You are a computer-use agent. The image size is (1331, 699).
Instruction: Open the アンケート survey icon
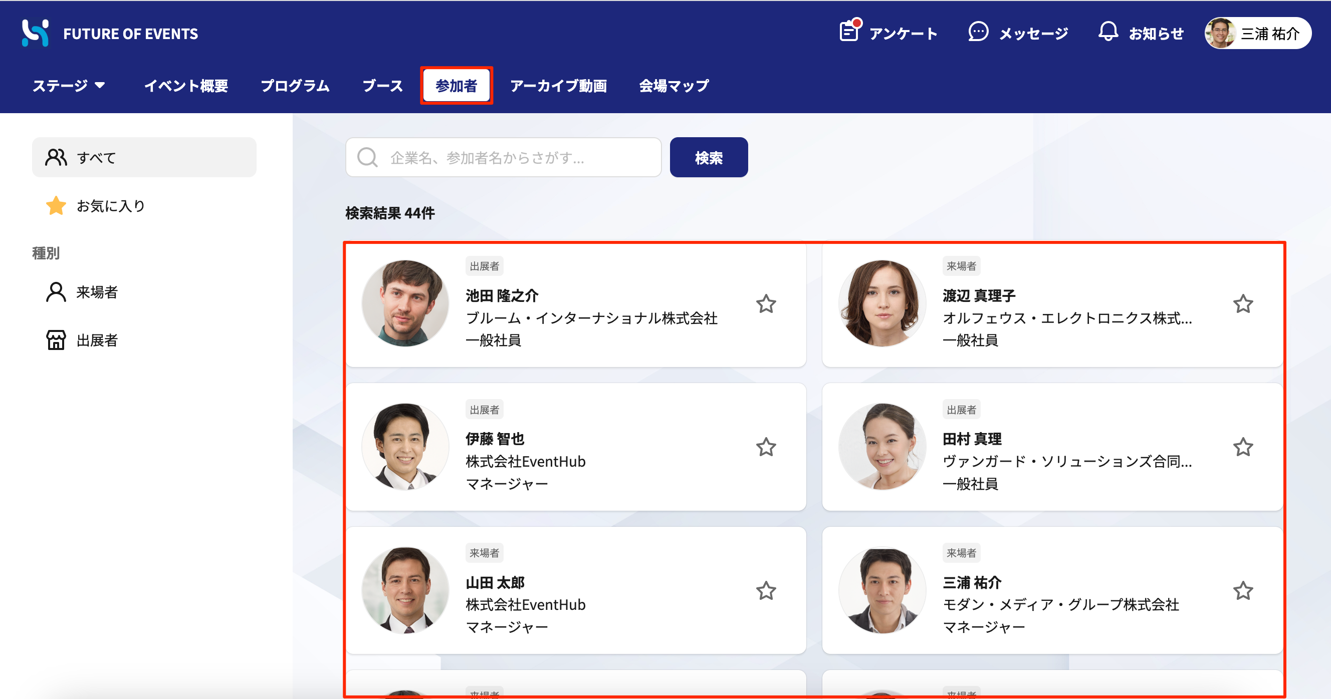click(850, 31)
